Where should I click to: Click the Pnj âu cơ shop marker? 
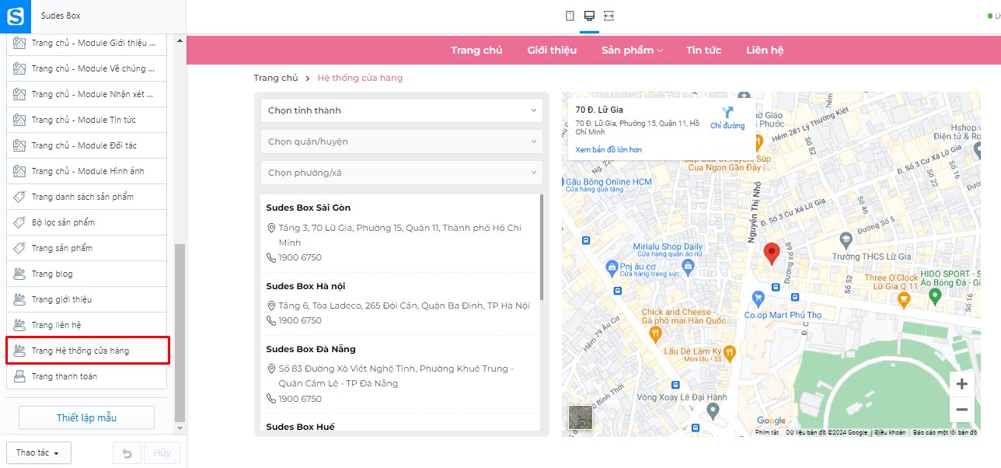pos(612,267)
